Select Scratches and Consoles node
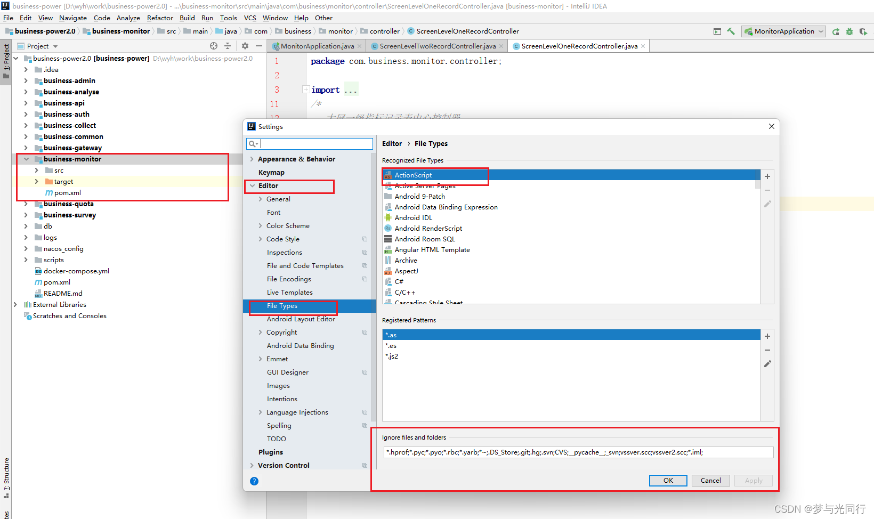The width and height of the screenshot is (874, 519). pyautogui.click(x=70, y=316)
